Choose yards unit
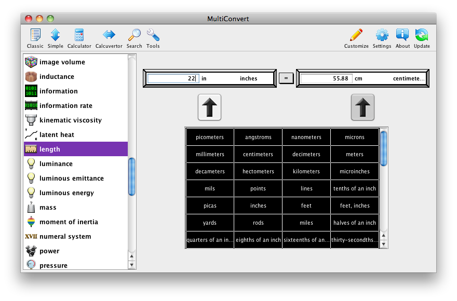Image resolution: width=457 pixels, height=301 pixels. (210, 223)
